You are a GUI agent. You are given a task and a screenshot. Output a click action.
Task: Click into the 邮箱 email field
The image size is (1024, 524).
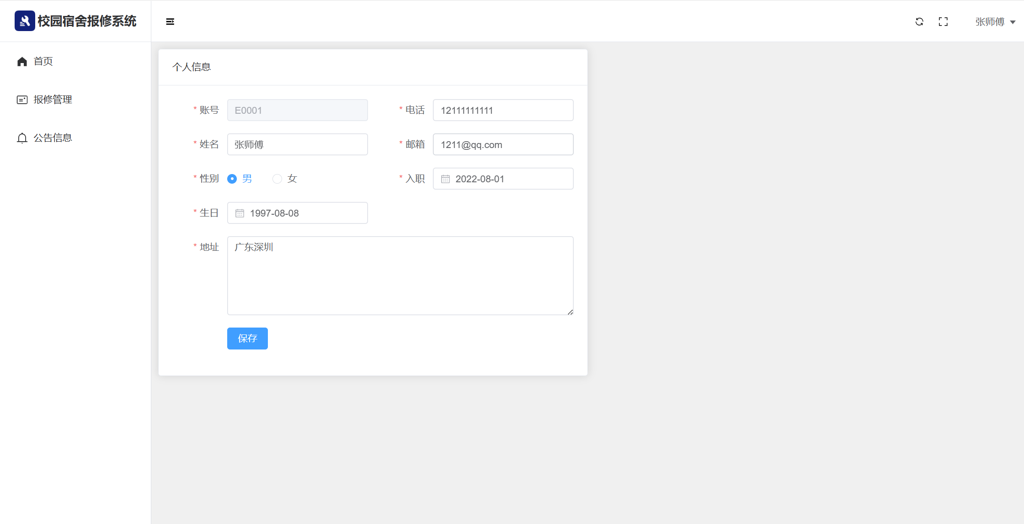click(x=503, y=144)
